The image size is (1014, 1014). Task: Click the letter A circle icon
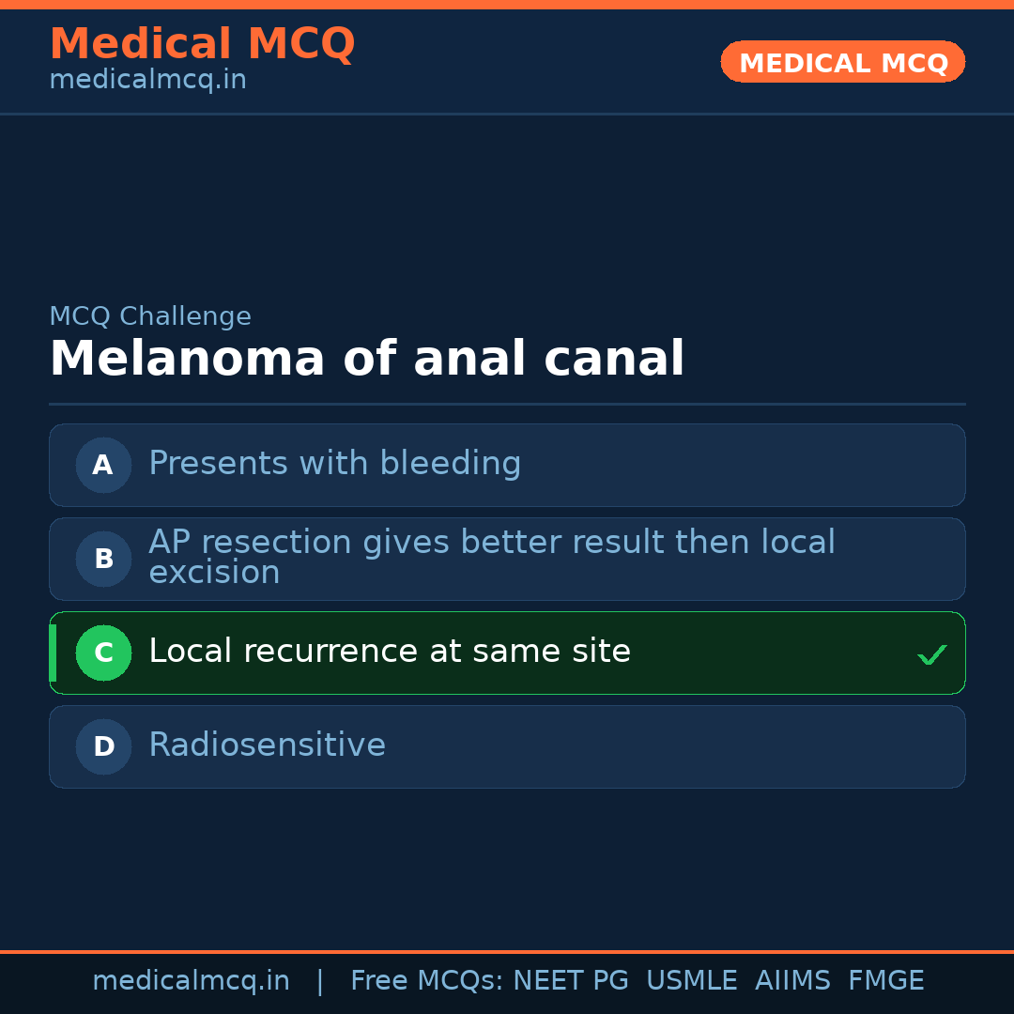coord(103,465)
